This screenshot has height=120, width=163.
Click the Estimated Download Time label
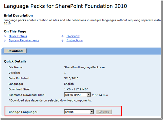(27, 95)
